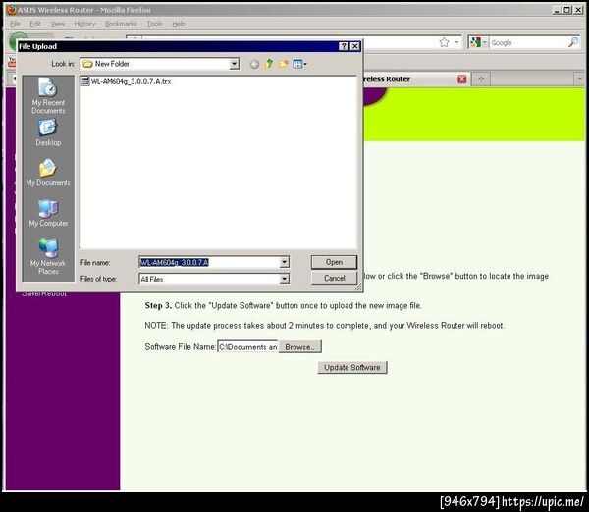Open My Documents shortcut
This screenshot has height=512, width=589.
(x=48, y=173)
